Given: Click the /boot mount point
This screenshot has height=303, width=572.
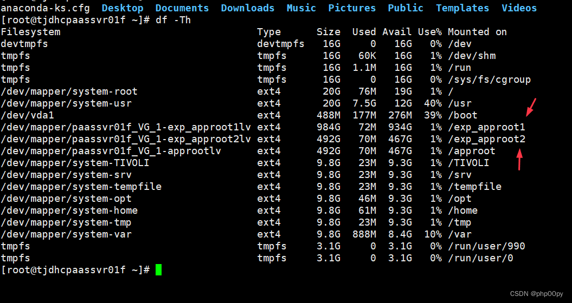Looking at the screenshot, I should tap(462, 115).
